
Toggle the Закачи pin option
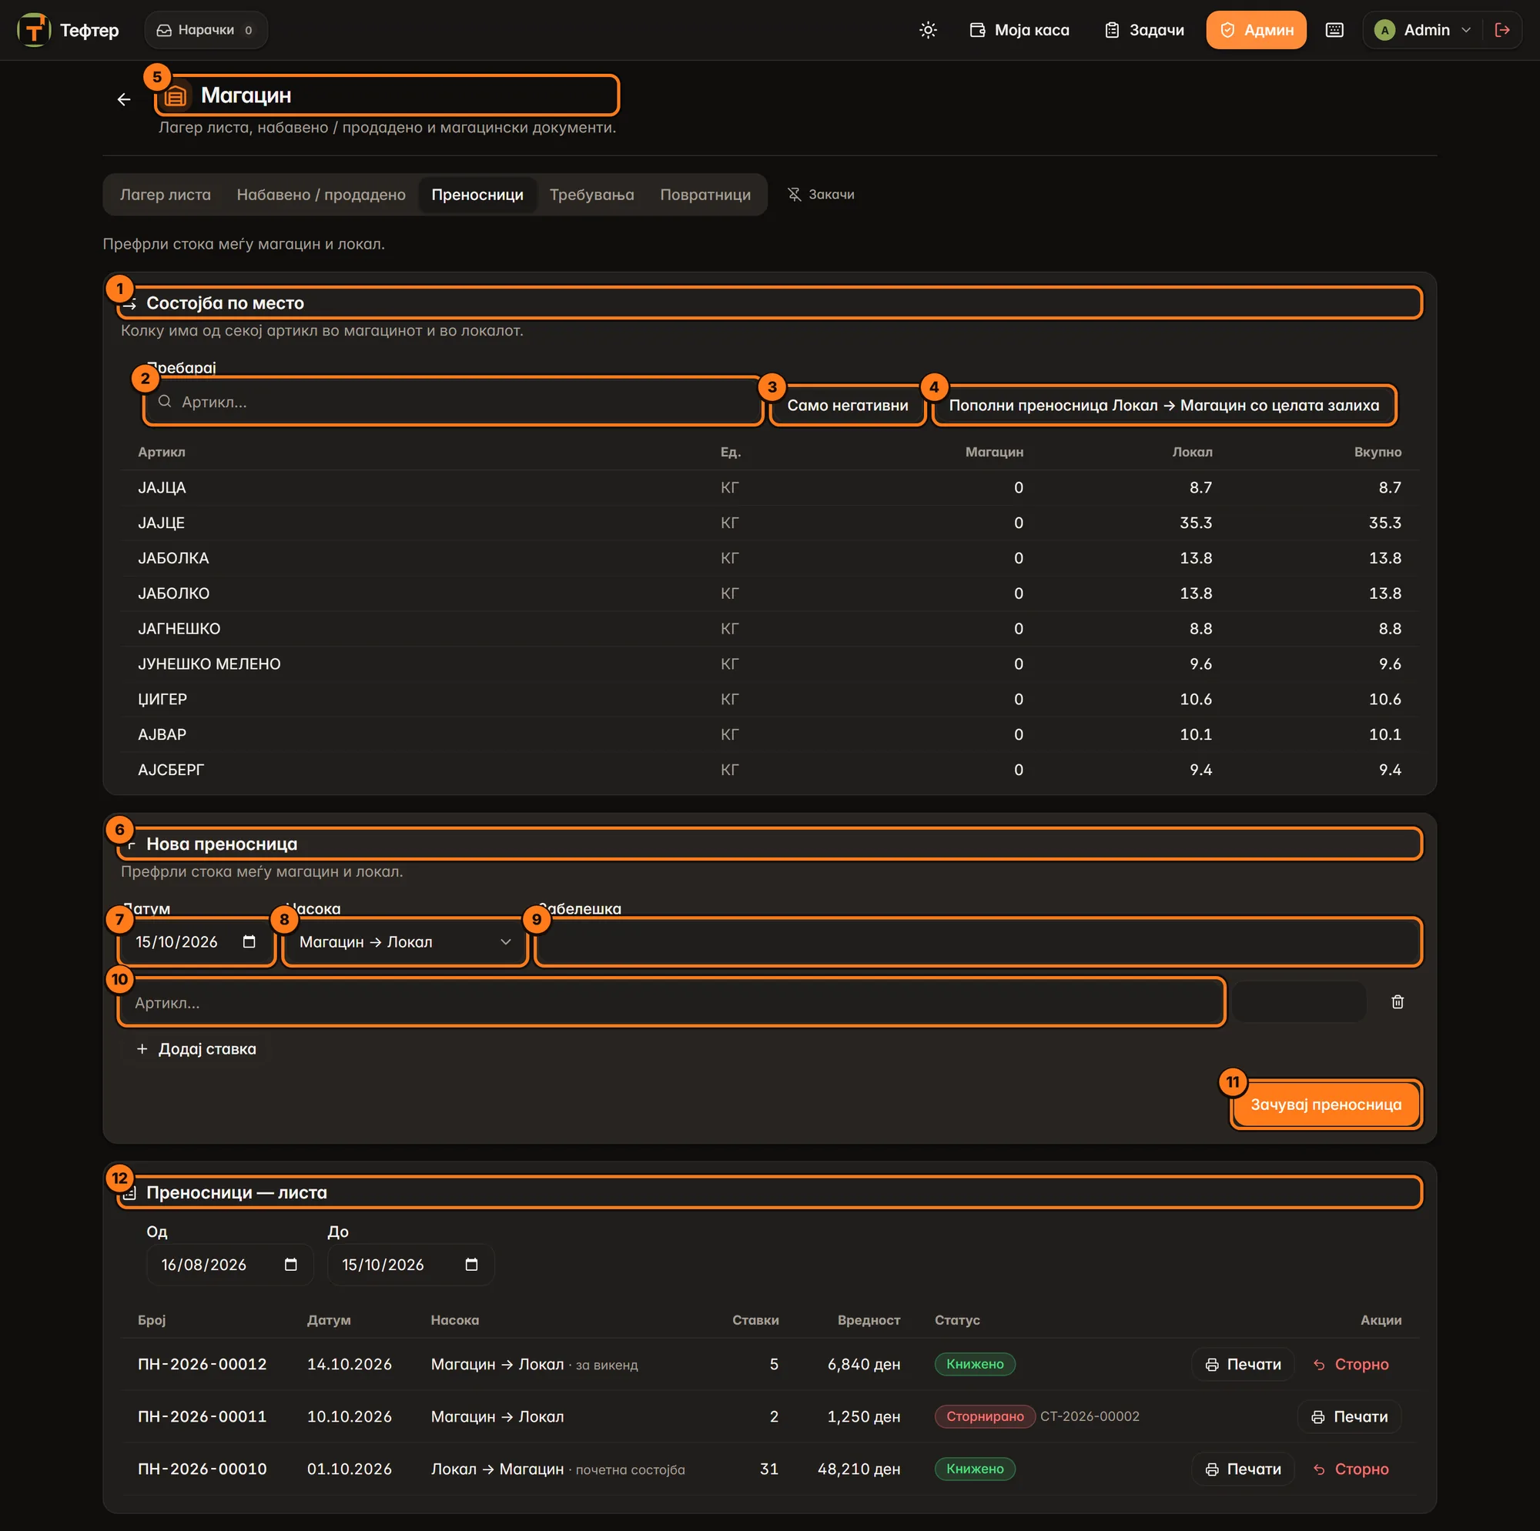point(821,195)
